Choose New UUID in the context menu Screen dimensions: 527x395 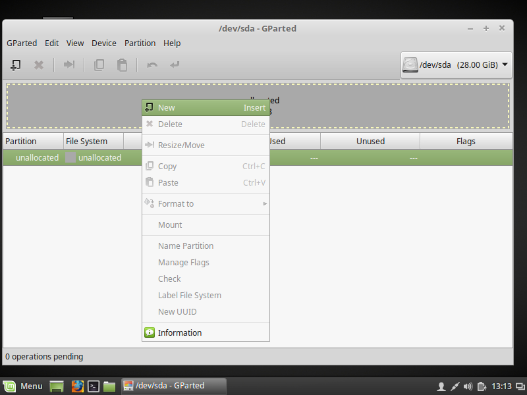coord(206,312)
